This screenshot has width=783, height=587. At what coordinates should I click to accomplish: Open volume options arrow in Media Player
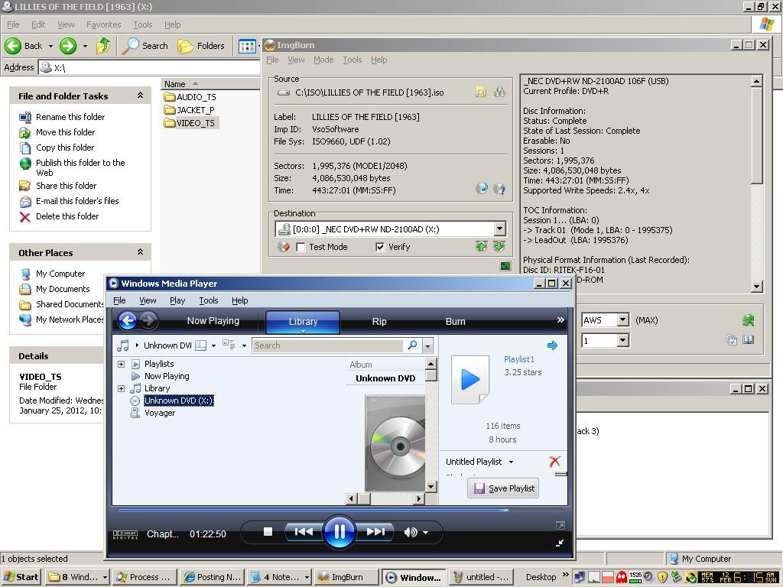pos(425,533)
